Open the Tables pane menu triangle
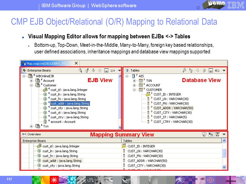246x184 pixels. (x=224, y=71)
